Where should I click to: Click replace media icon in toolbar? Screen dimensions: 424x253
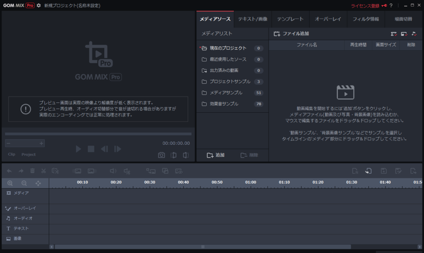pyautogui.click(x=151, y=171)
